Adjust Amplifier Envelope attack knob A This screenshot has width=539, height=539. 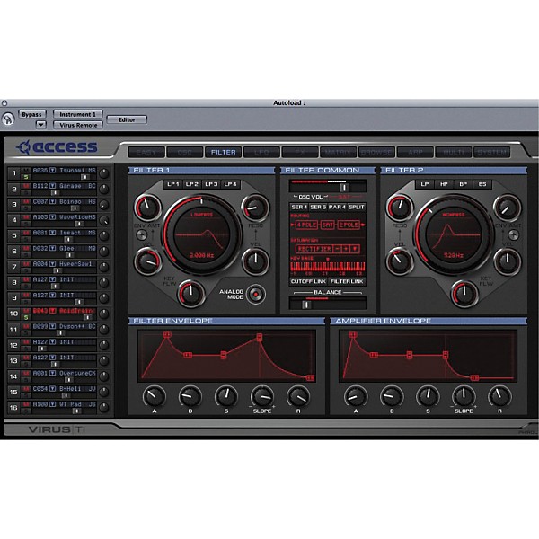pos(356,396)
